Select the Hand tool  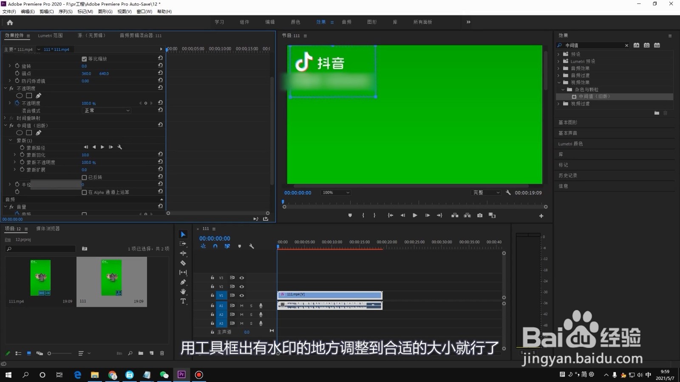tap(183, 292)
